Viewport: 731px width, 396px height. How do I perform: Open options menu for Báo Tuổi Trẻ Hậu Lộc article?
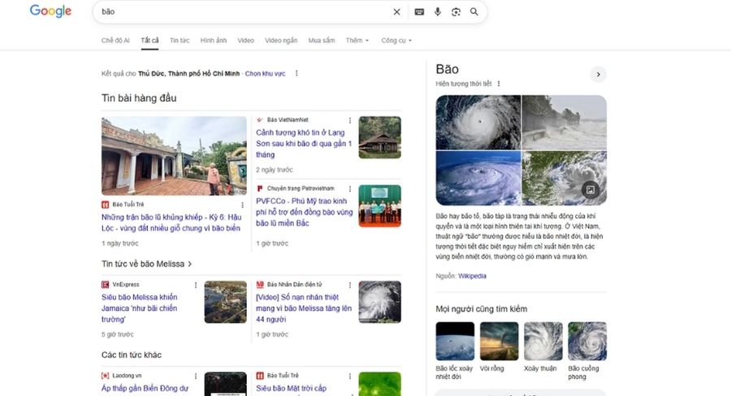point(242,205)
